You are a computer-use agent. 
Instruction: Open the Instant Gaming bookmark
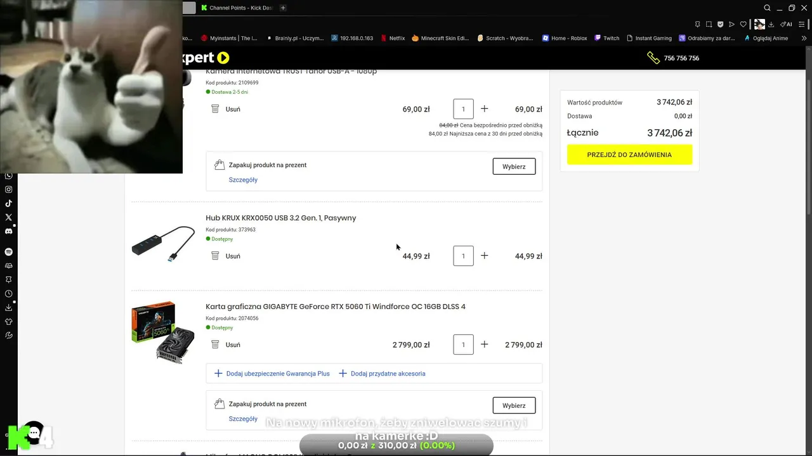[x=649, y=38]
